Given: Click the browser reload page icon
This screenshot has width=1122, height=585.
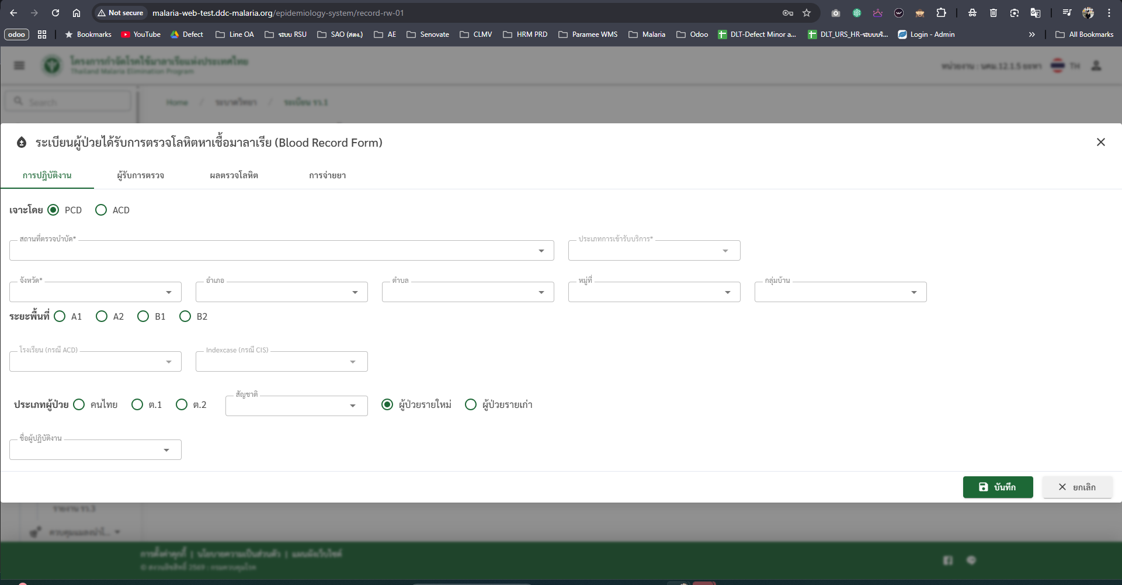Looking at the screenshot, I should tap(55, 13).
